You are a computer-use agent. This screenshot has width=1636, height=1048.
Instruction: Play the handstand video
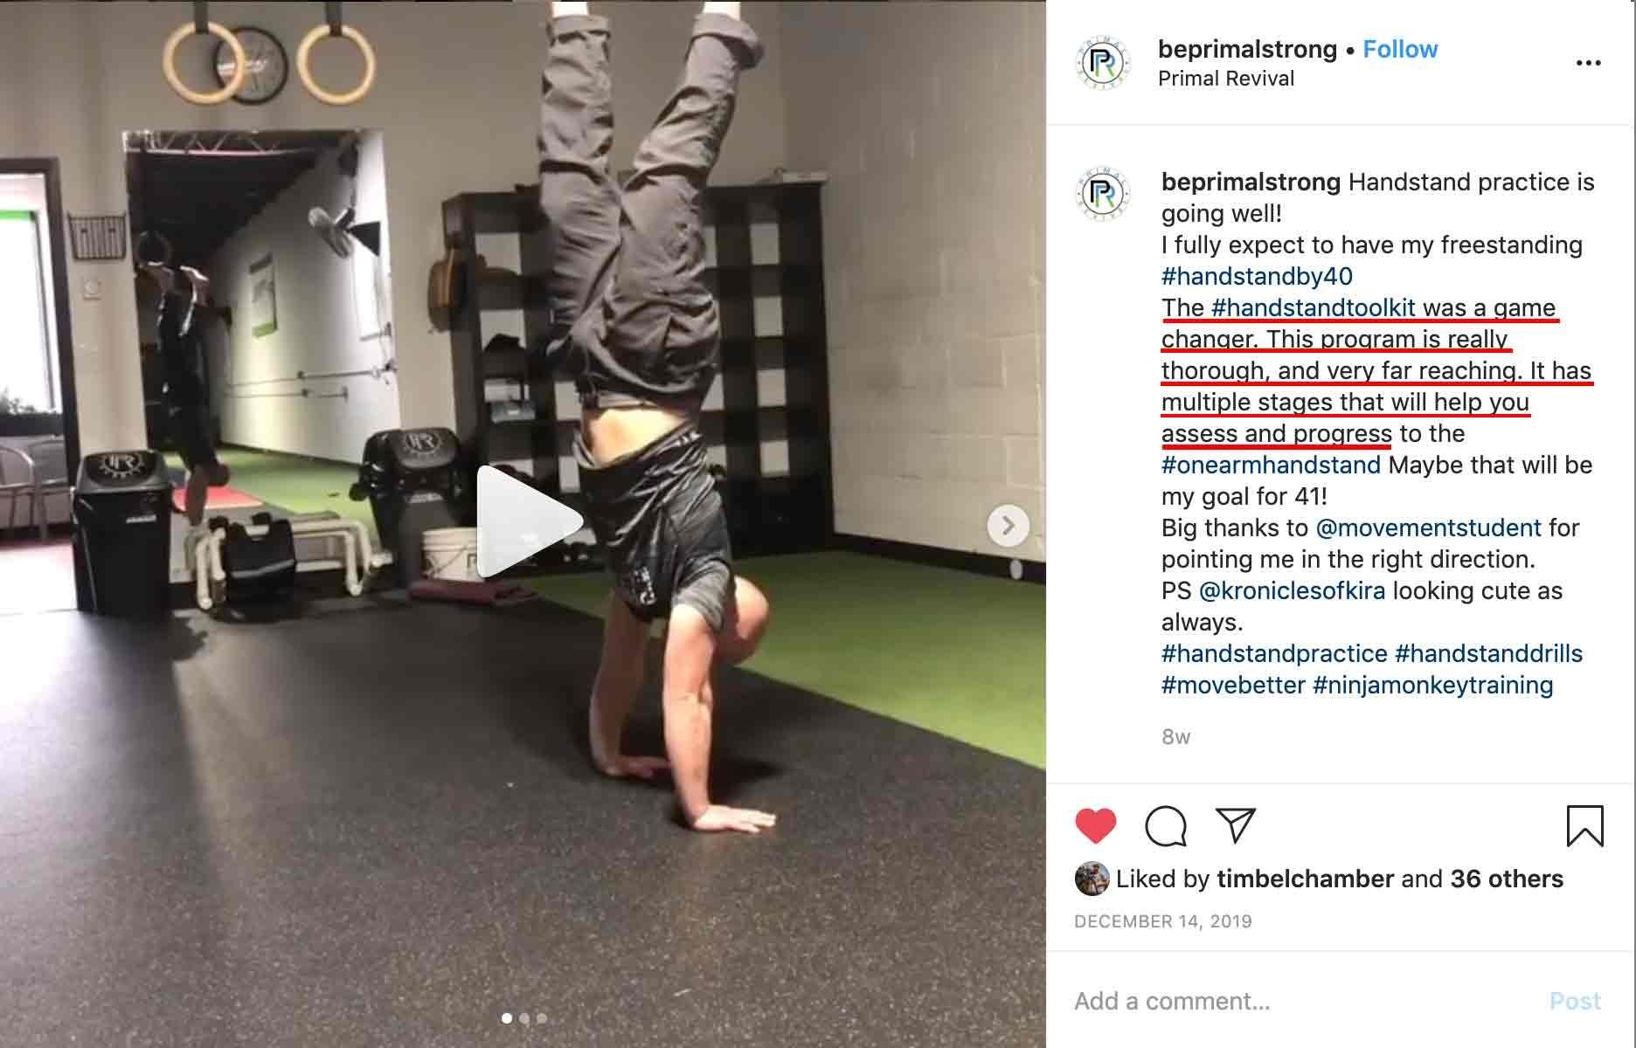click(x=529, y=521)
